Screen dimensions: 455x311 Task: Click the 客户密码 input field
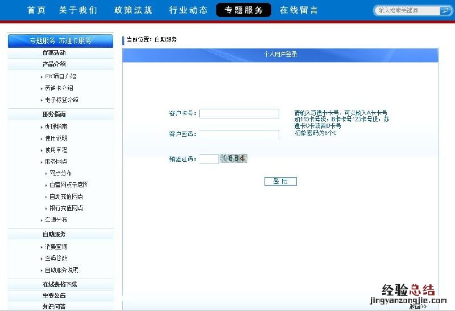(x=239, y=134)
